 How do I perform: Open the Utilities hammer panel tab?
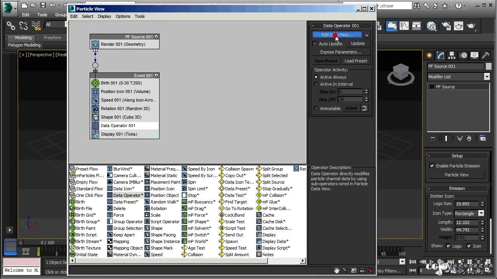485,55
